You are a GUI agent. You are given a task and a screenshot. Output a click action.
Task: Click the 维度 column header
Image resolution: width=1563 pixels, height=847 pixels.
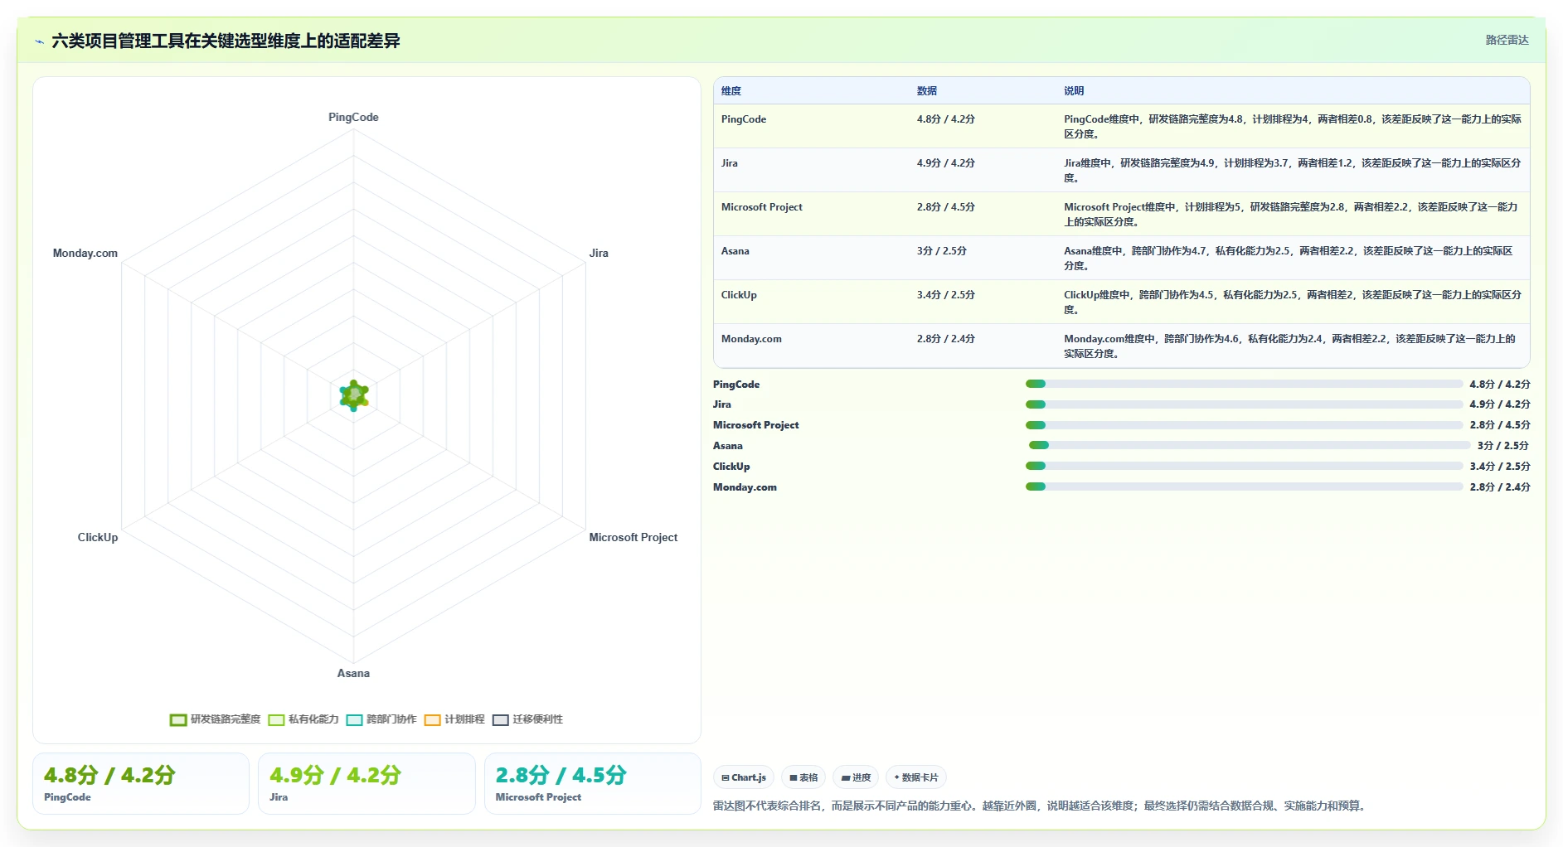(731, 91)
